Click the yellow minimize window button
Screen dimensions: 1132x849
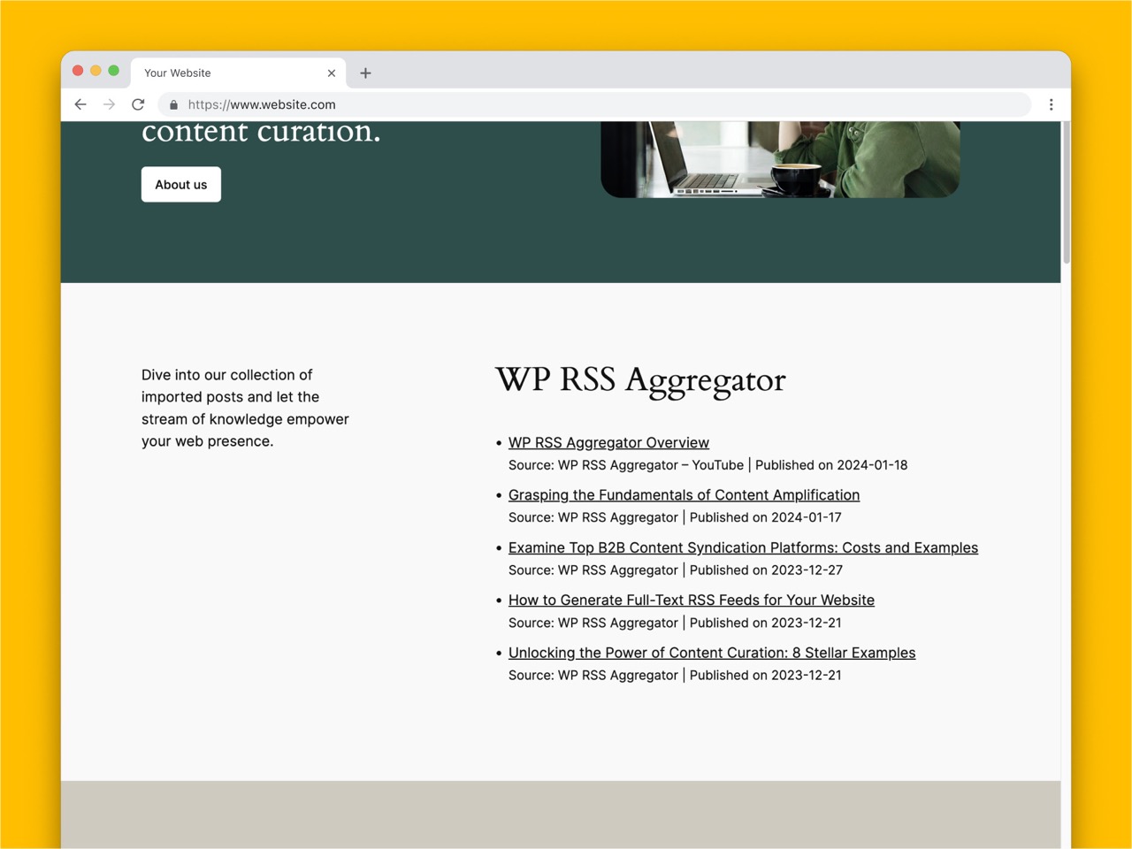[96, 71]
